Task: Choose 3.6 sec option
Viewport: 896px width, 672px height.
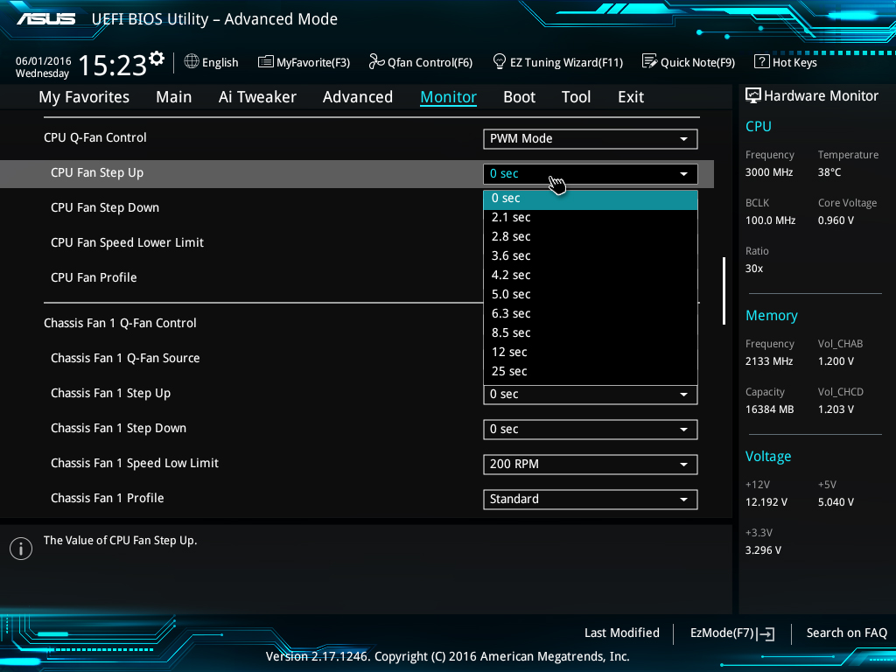Action: [x=591, y=256]
